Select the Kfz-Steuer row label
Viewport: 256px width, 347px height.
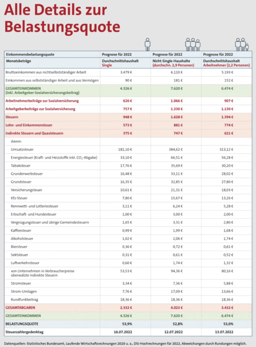click(x=19, y=198)
